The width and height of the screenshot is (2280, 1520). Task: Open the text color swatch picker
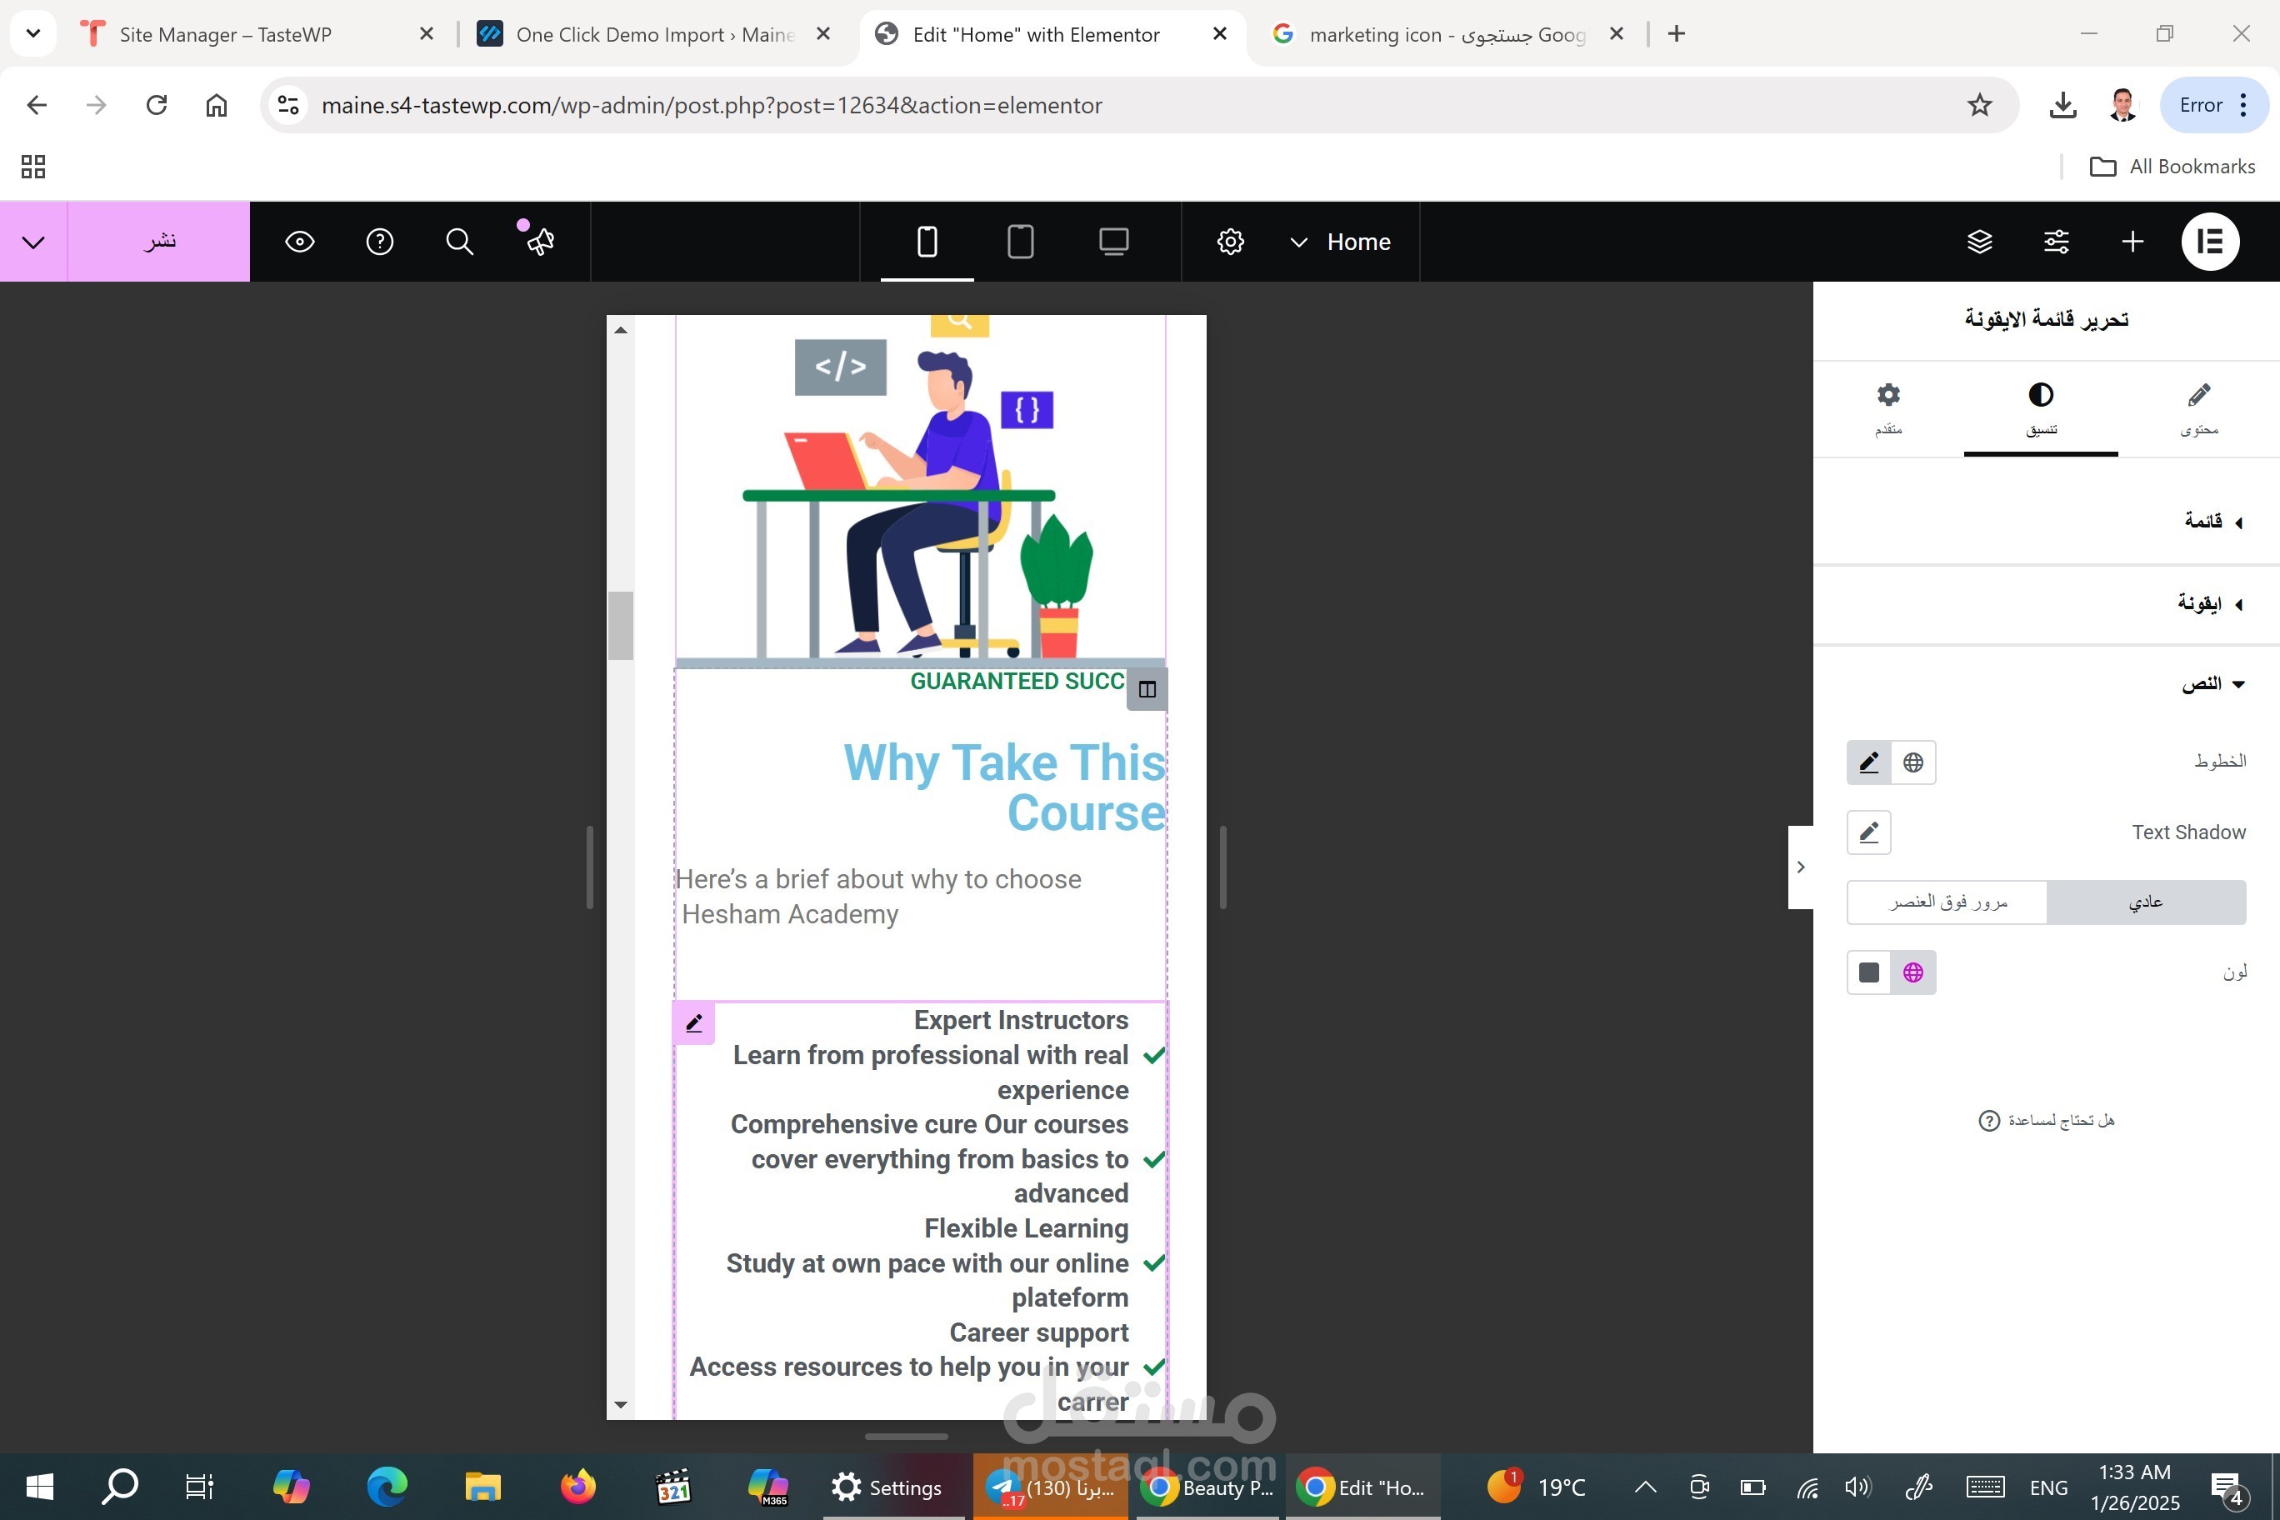(1869, 972)
